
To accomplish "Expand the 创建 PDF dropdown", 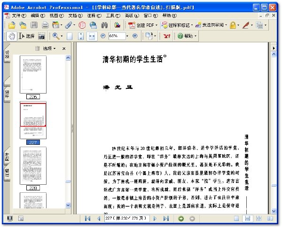I will pos(157,25).
